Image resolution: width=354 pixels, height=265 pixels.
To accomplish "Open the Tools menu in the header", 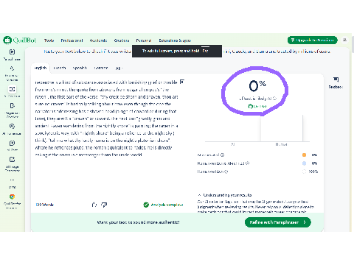I will pos(49,40).
